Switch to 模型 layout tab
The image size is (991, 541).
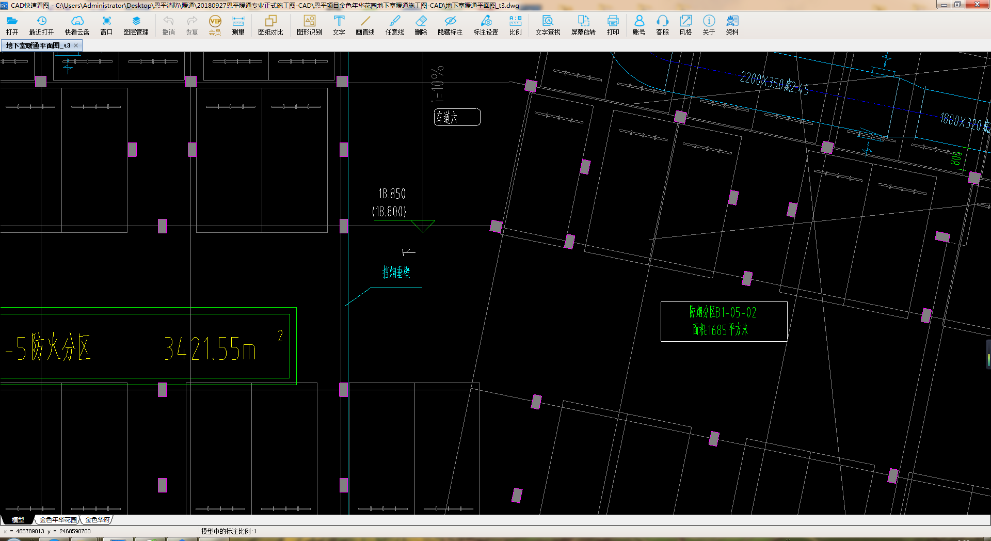(x=18, y=520)
